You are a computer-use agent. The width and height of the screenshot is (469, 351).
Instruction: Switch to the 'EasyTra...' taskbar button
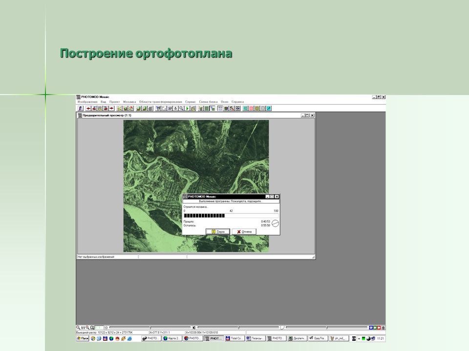pos(318,338)
